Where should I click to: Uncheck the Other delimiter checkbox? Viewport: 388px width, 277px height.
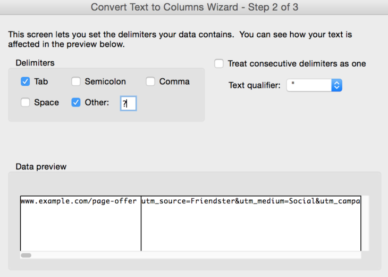[75, 102]
